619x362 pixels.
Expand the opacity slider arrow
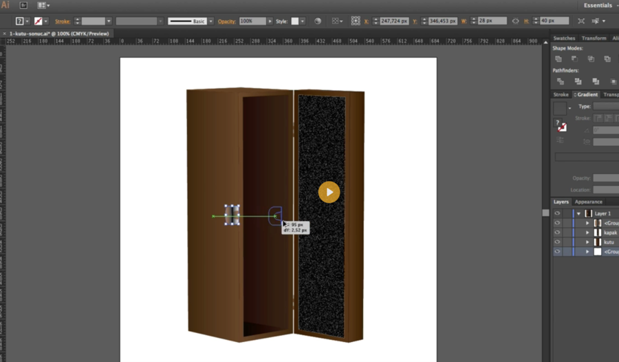point(270,21)
